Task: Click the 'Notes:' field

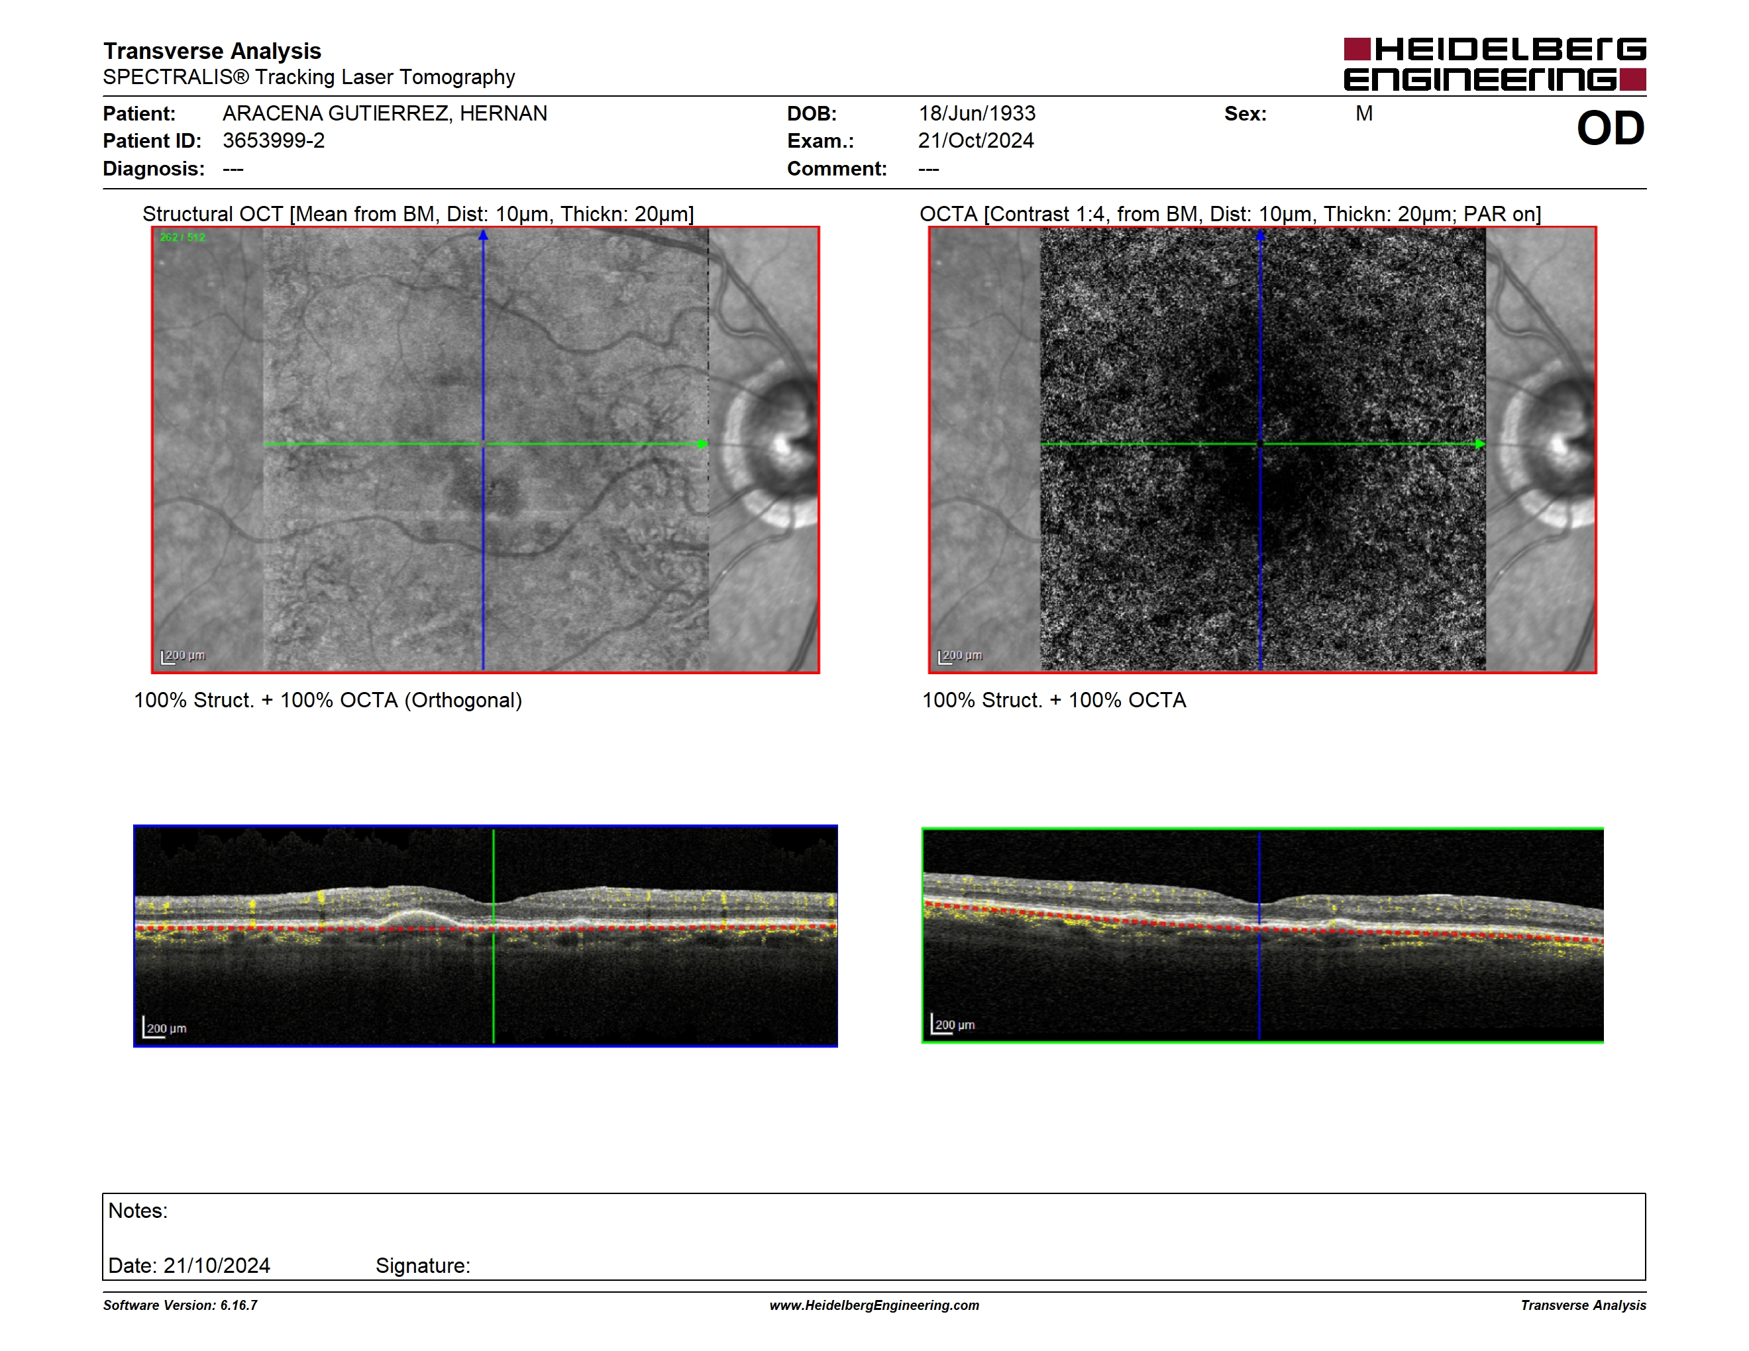Action: pyautogui.click(x=138, y=1211)
